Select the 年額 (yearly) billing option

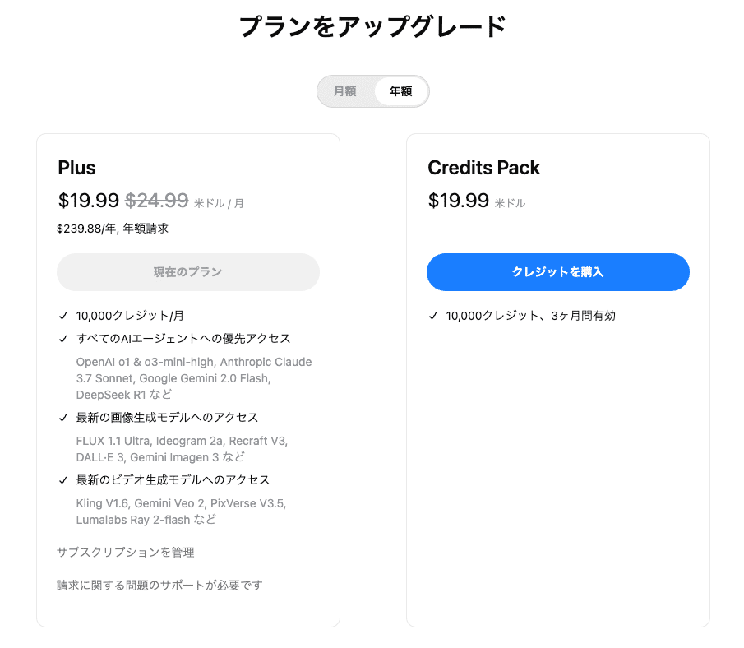[x=400, y=91]
